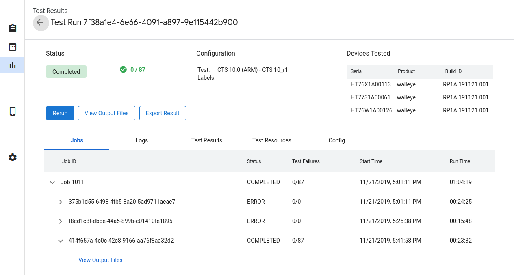The height and width of the screenshot is (275, 514).
Task: Open the Test Resources tab
Action: pyautogui.click(x=272, y=140)
